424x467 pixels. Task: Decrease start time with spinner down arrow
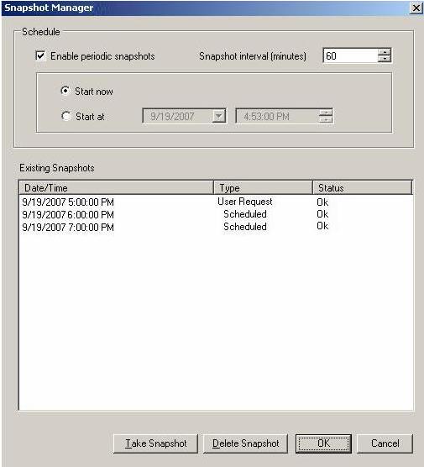[x=327, y=119]
